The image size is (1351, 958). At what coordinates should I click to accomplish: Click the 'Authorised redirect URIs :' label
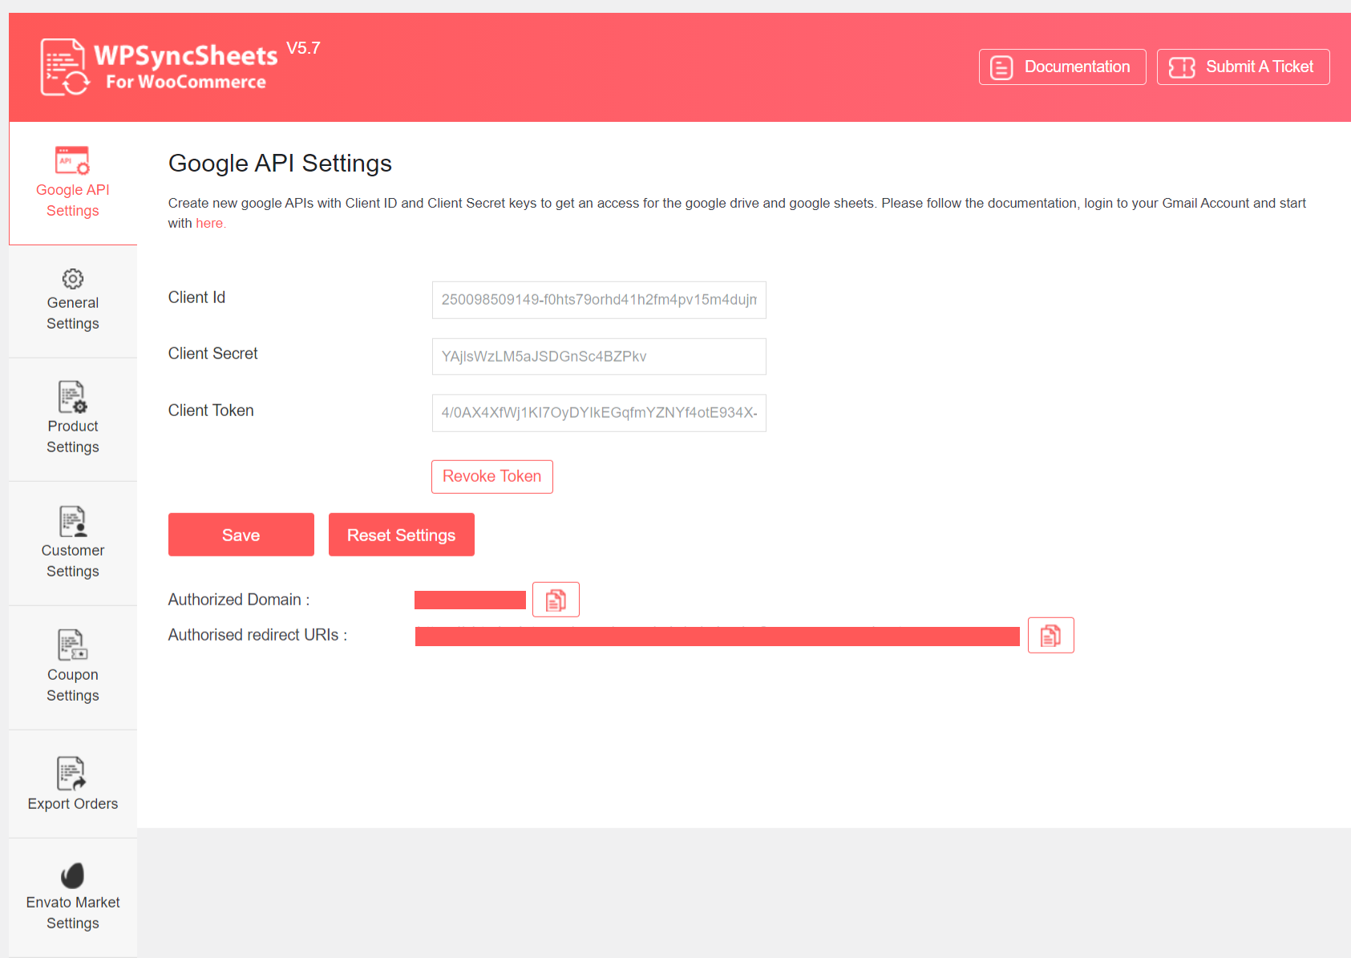pos(257,635)
